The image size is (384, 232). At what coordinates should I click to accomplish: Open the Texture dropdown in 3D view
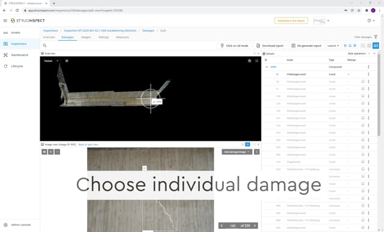[51, 61]
